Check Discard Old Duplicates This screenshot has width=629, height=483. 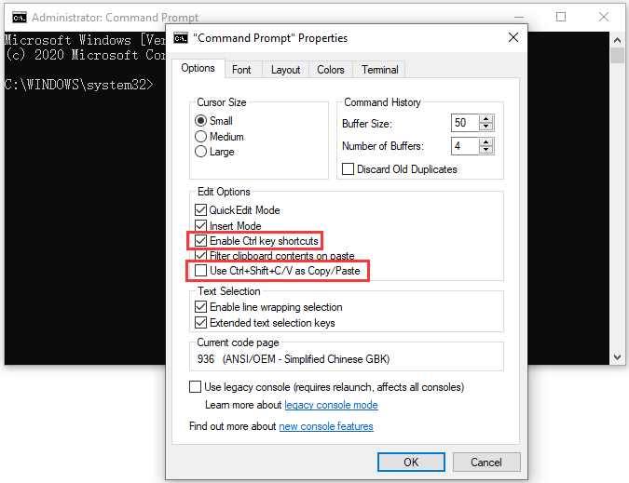(349, 169)
